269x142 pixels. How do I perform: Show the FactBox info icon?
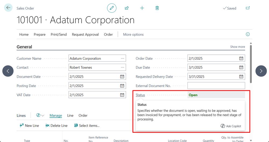click(248, 34)
